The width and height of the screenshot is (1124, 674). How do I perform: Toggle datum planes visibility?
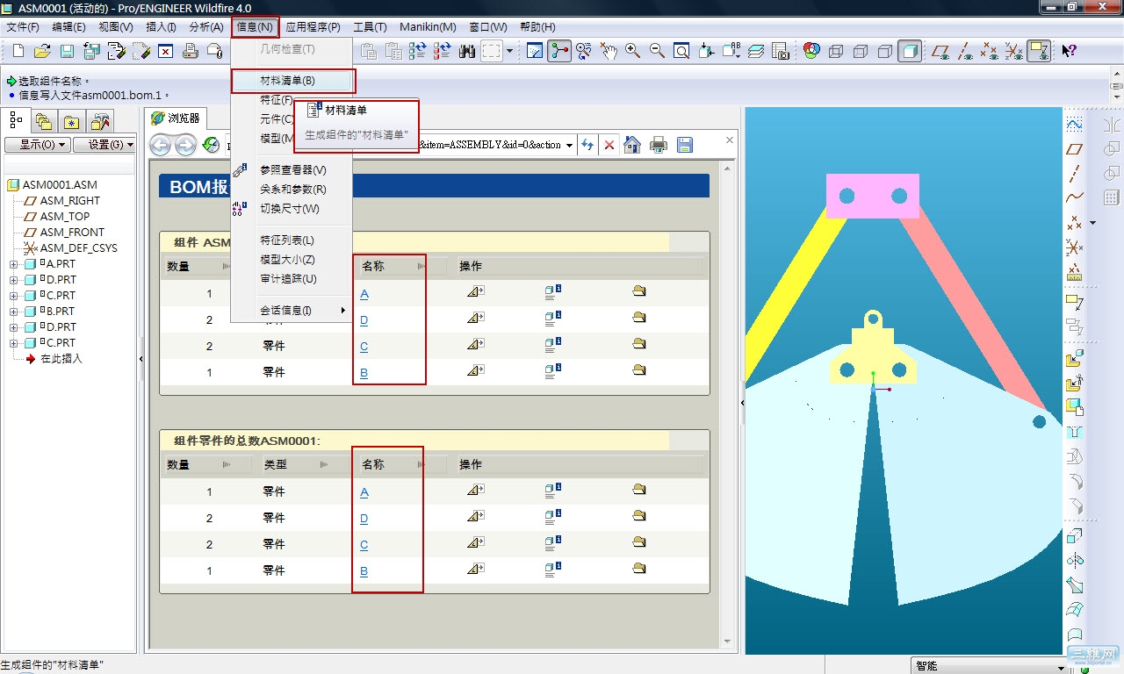pyautogui.click(x=940, y=51)
